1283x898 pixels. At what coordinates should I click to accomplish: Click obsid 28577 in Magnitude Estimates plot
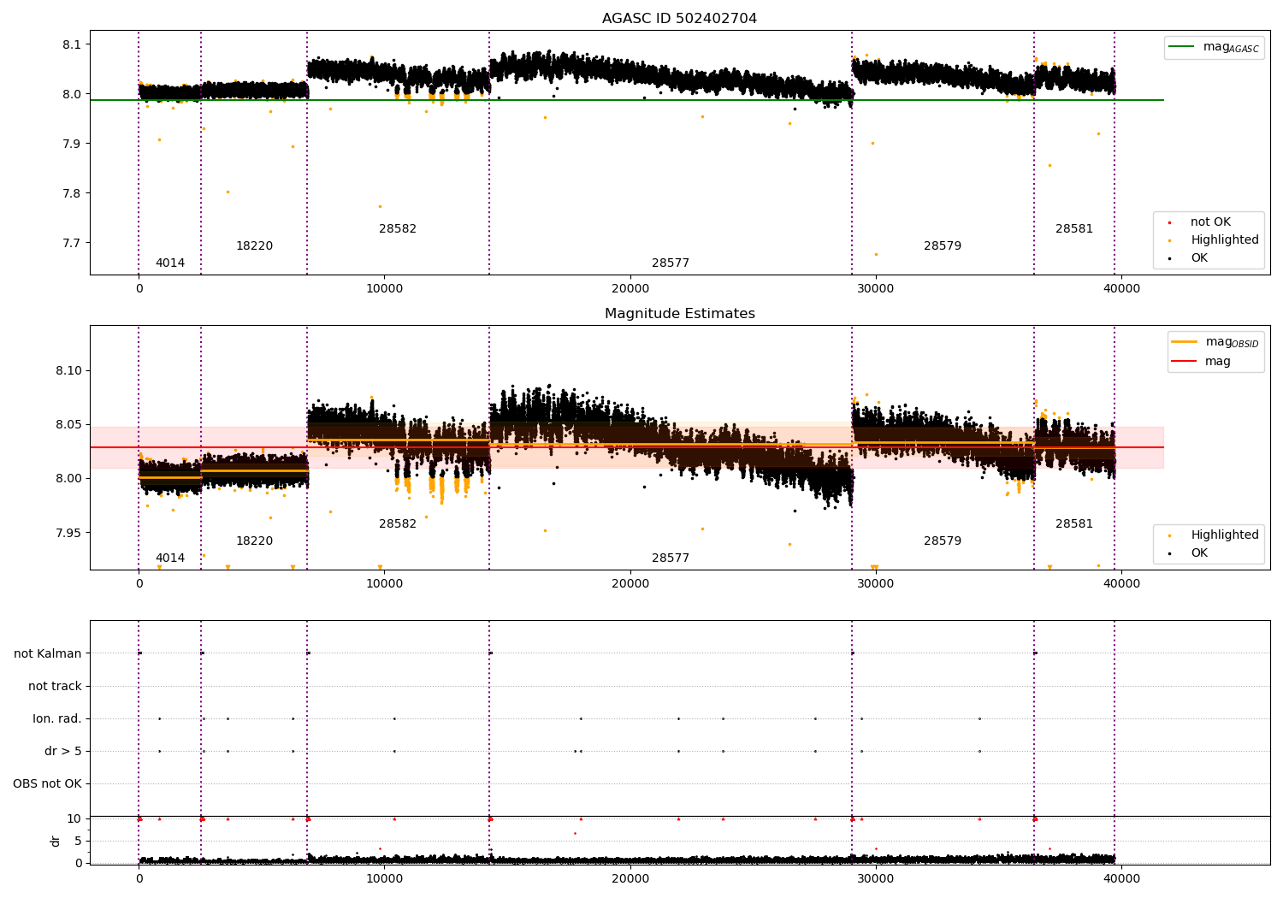pos(671,558)
